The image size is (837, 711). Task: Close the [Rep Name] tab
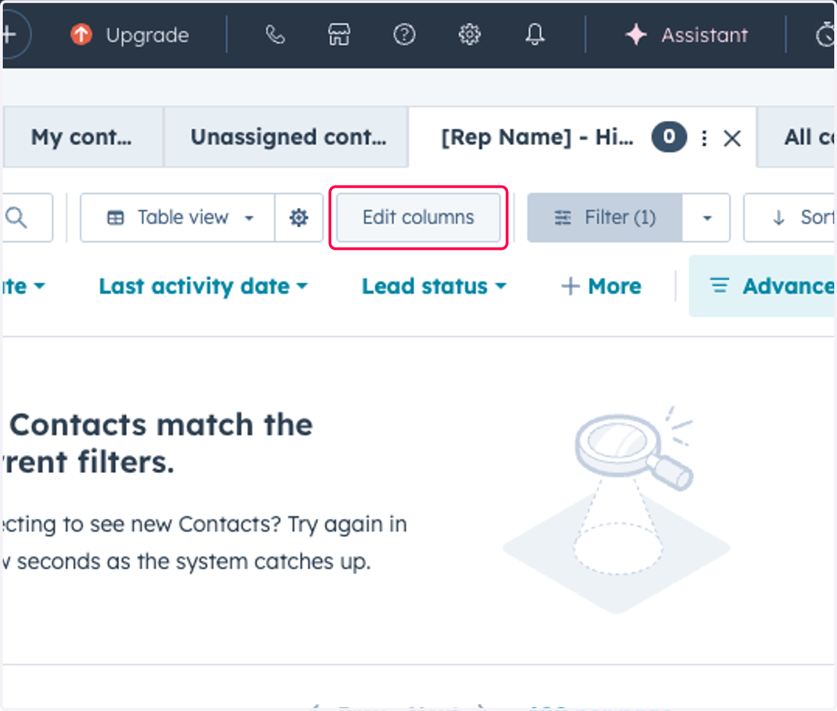click(732, 138)
